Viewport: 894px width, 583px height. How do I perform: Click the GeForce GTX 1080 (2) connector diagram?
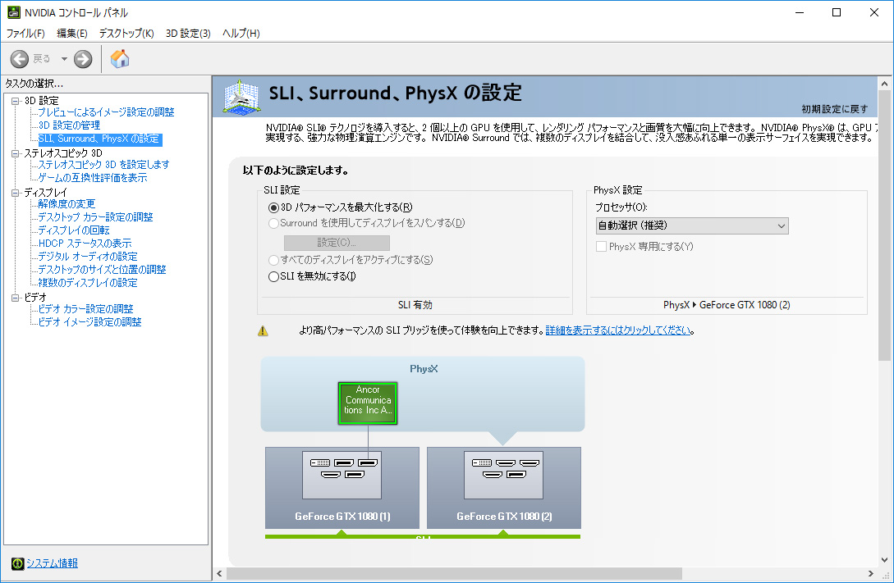pyautogui.click(x=504, y=475)
